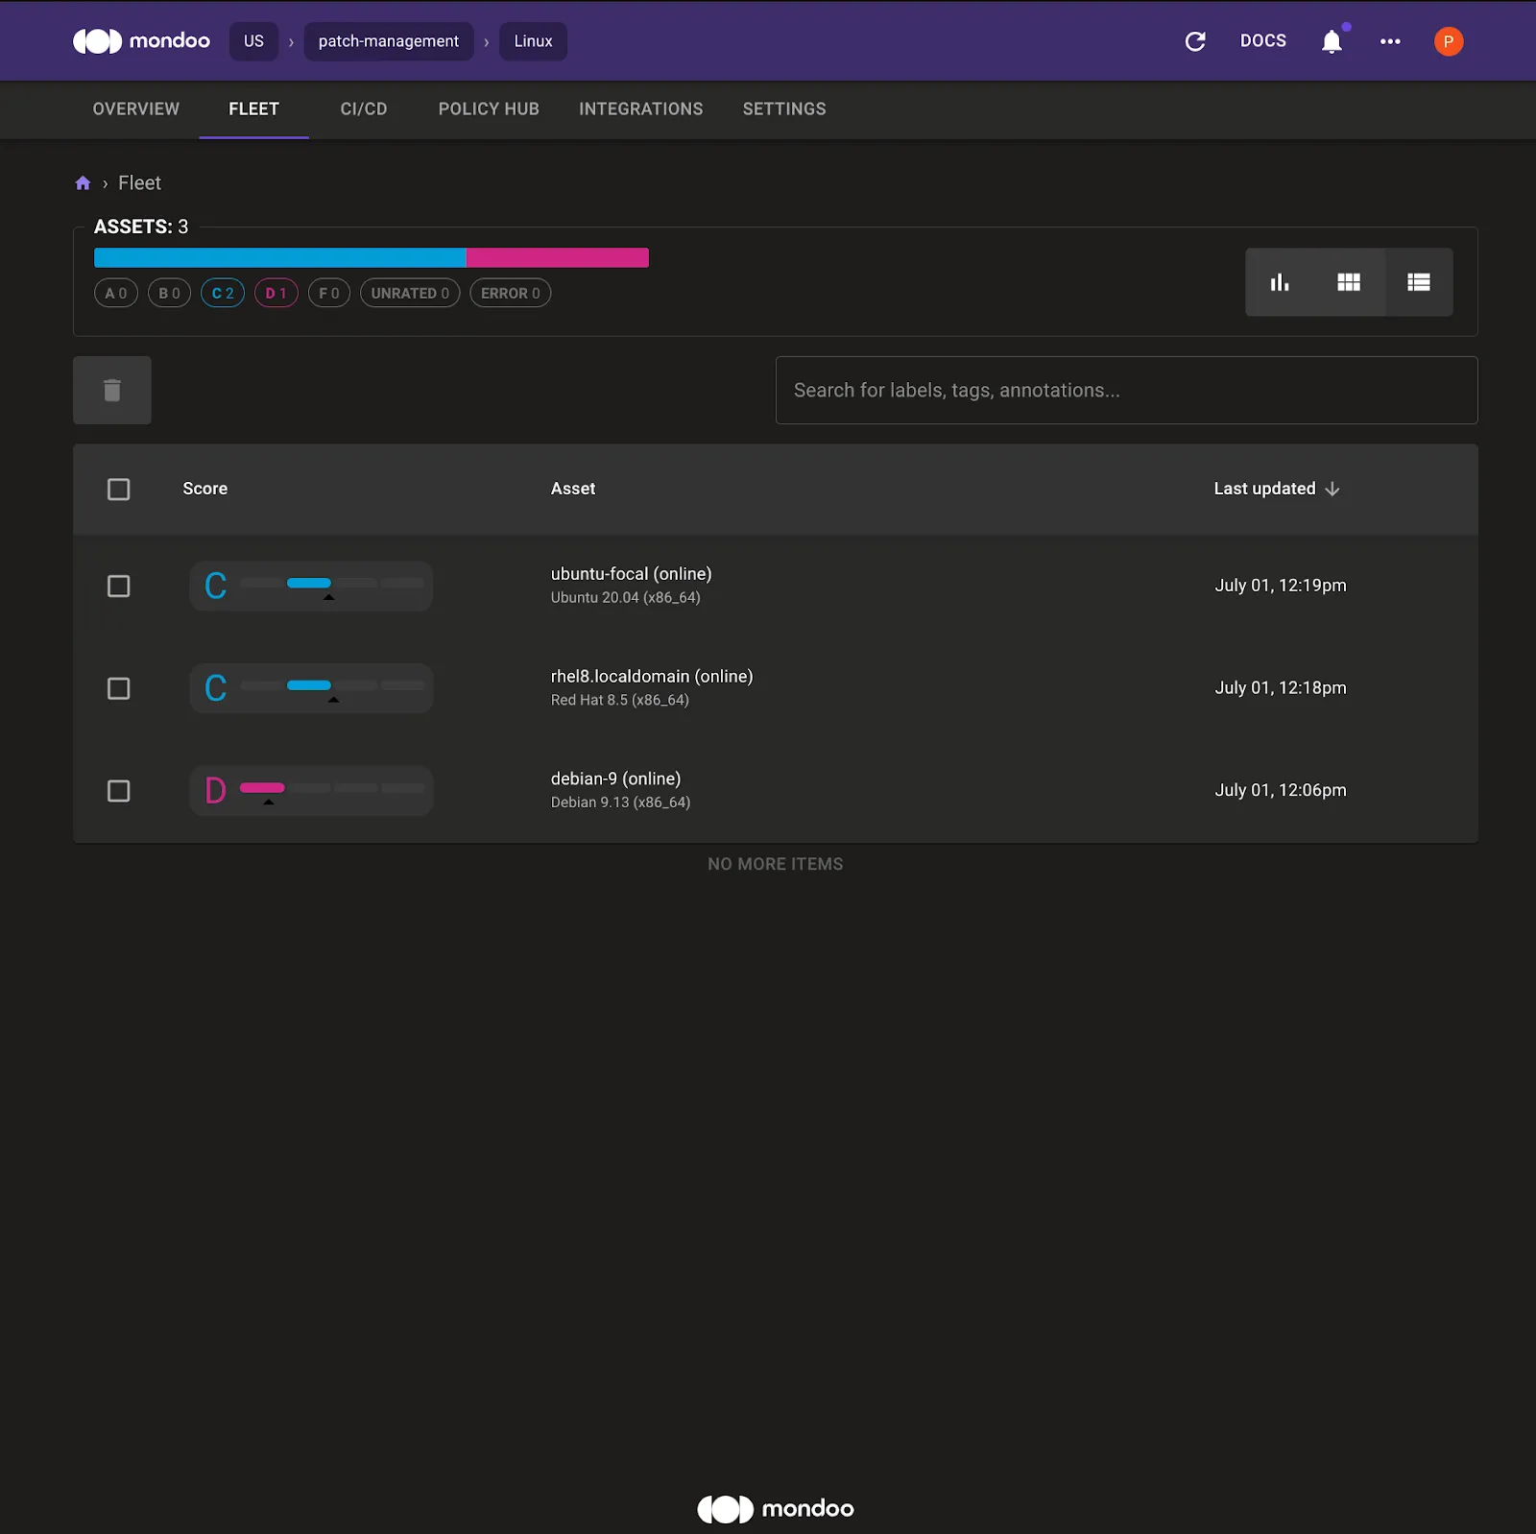Image resolution: width=1536 pixels, height=1534 pixels.
Task: Select the rhel8.localdomain row checkbox
Action: (119, 689)
